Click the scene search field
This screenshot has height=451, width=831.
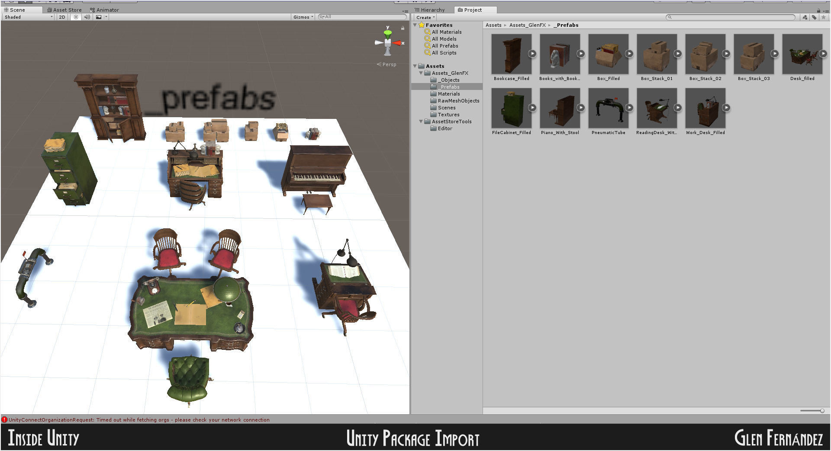tap(363, 17)
